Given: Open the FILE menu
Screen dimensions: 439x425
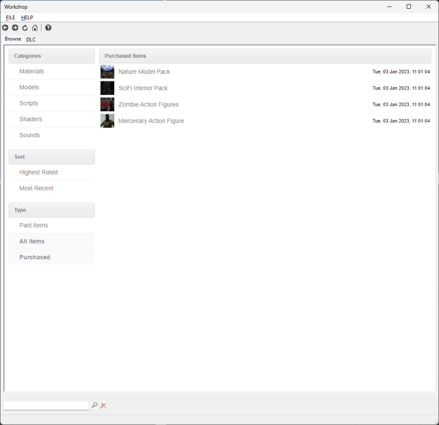Looking at the screenshot, I should tap(11, 18).
